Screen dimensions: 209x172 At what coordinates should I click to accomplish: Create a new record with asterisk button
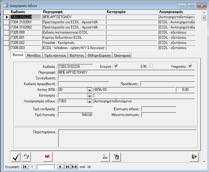[x=74, y=167]
